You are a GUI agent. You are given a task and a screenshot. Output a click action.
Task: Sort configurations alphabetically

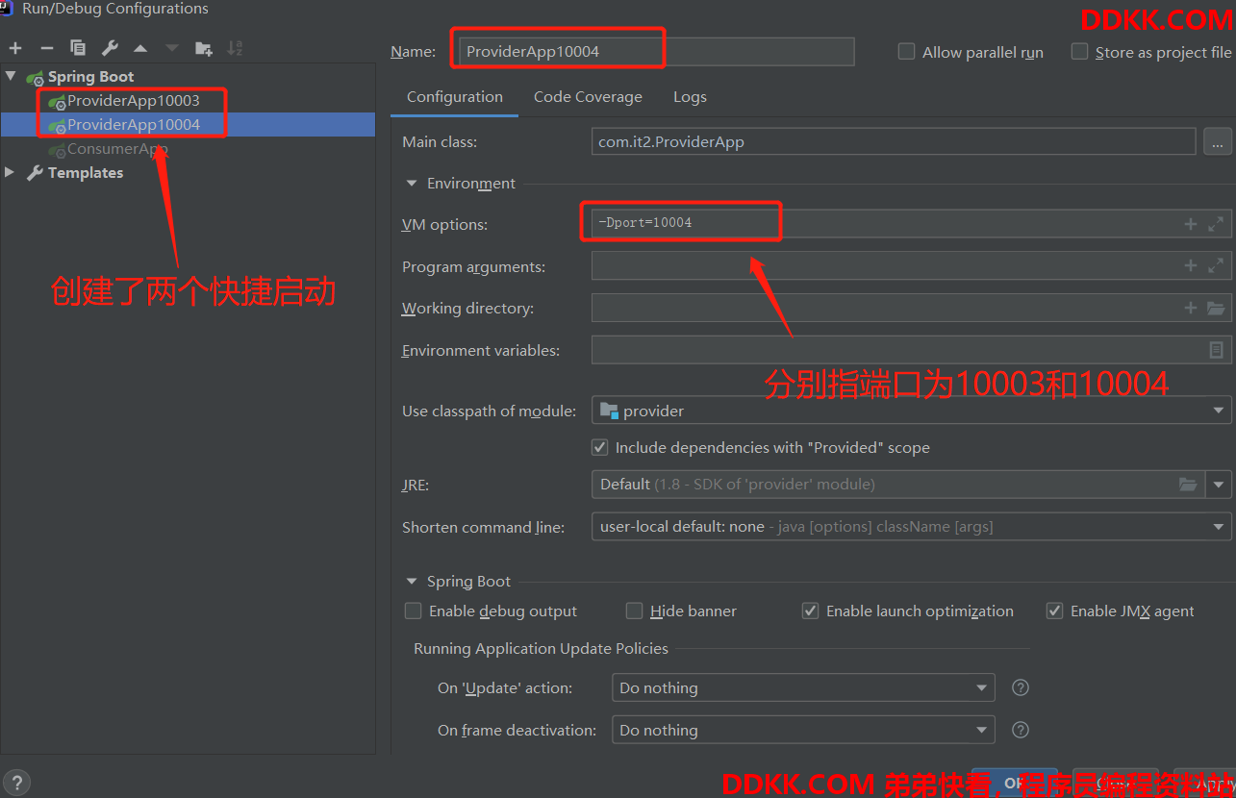click(235, 48)
